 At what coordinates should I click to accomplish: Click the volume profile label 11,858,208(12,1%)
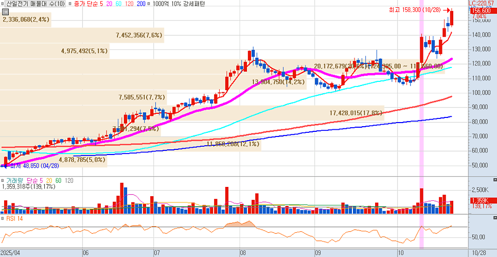(233, 144)
